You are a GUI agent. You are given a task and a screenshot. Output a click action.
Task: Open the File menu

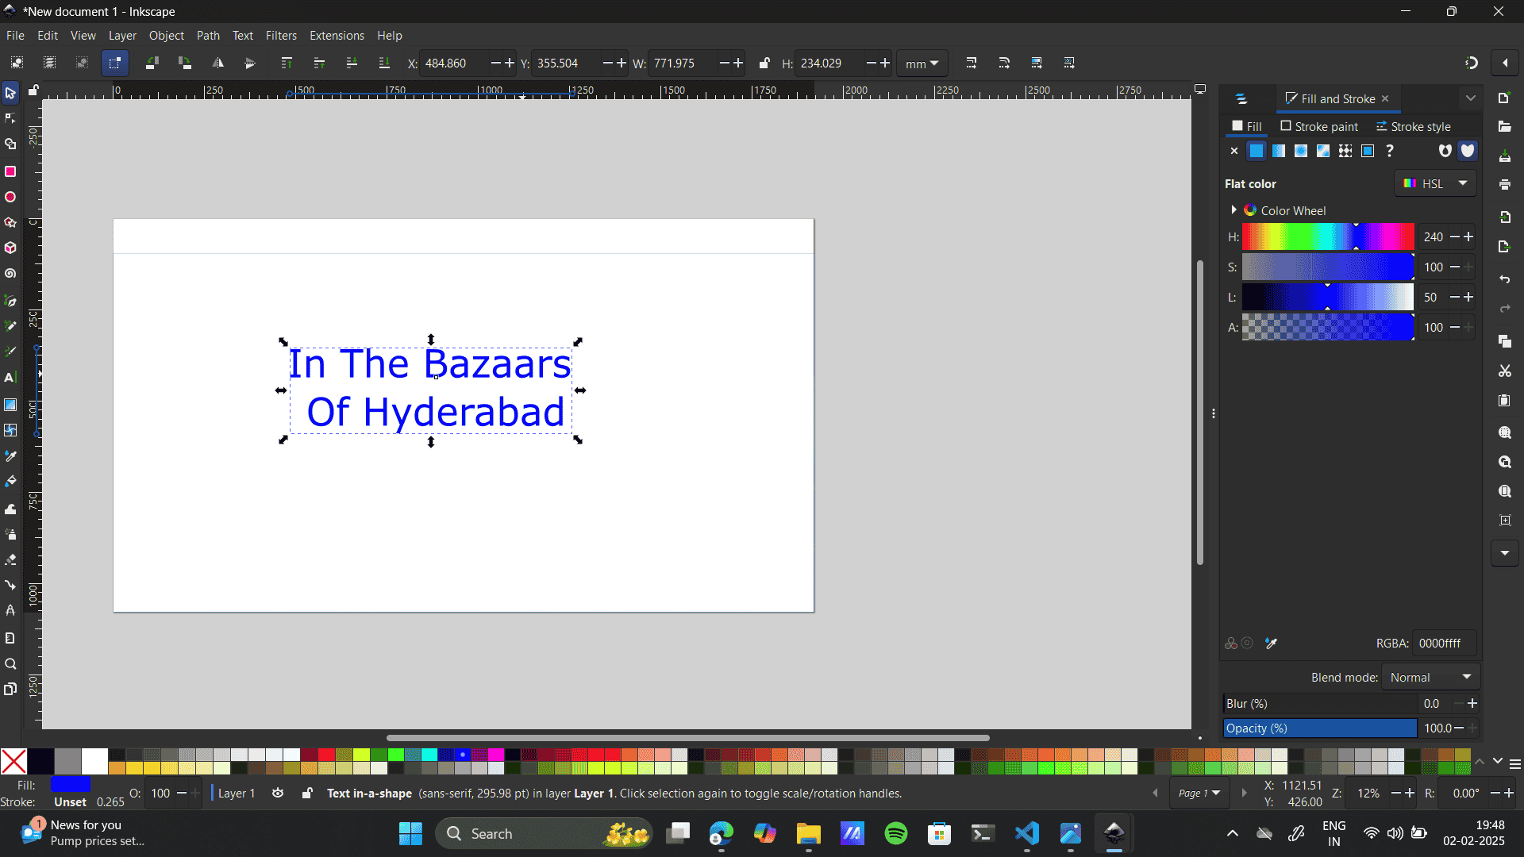pos(15,36)
